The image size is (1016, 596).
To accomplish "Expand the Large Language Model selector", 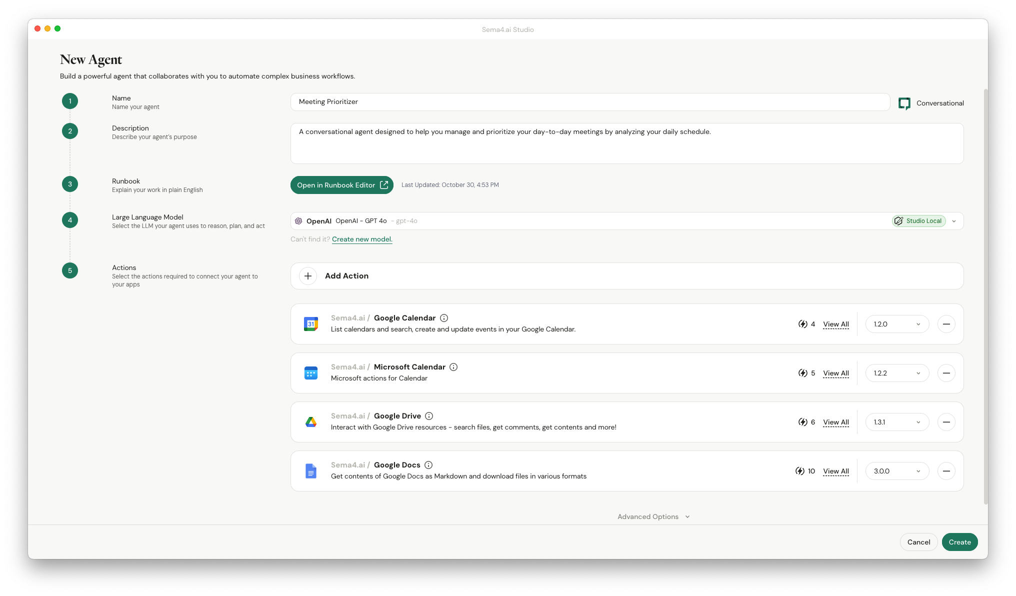I will tap(954, 221).
